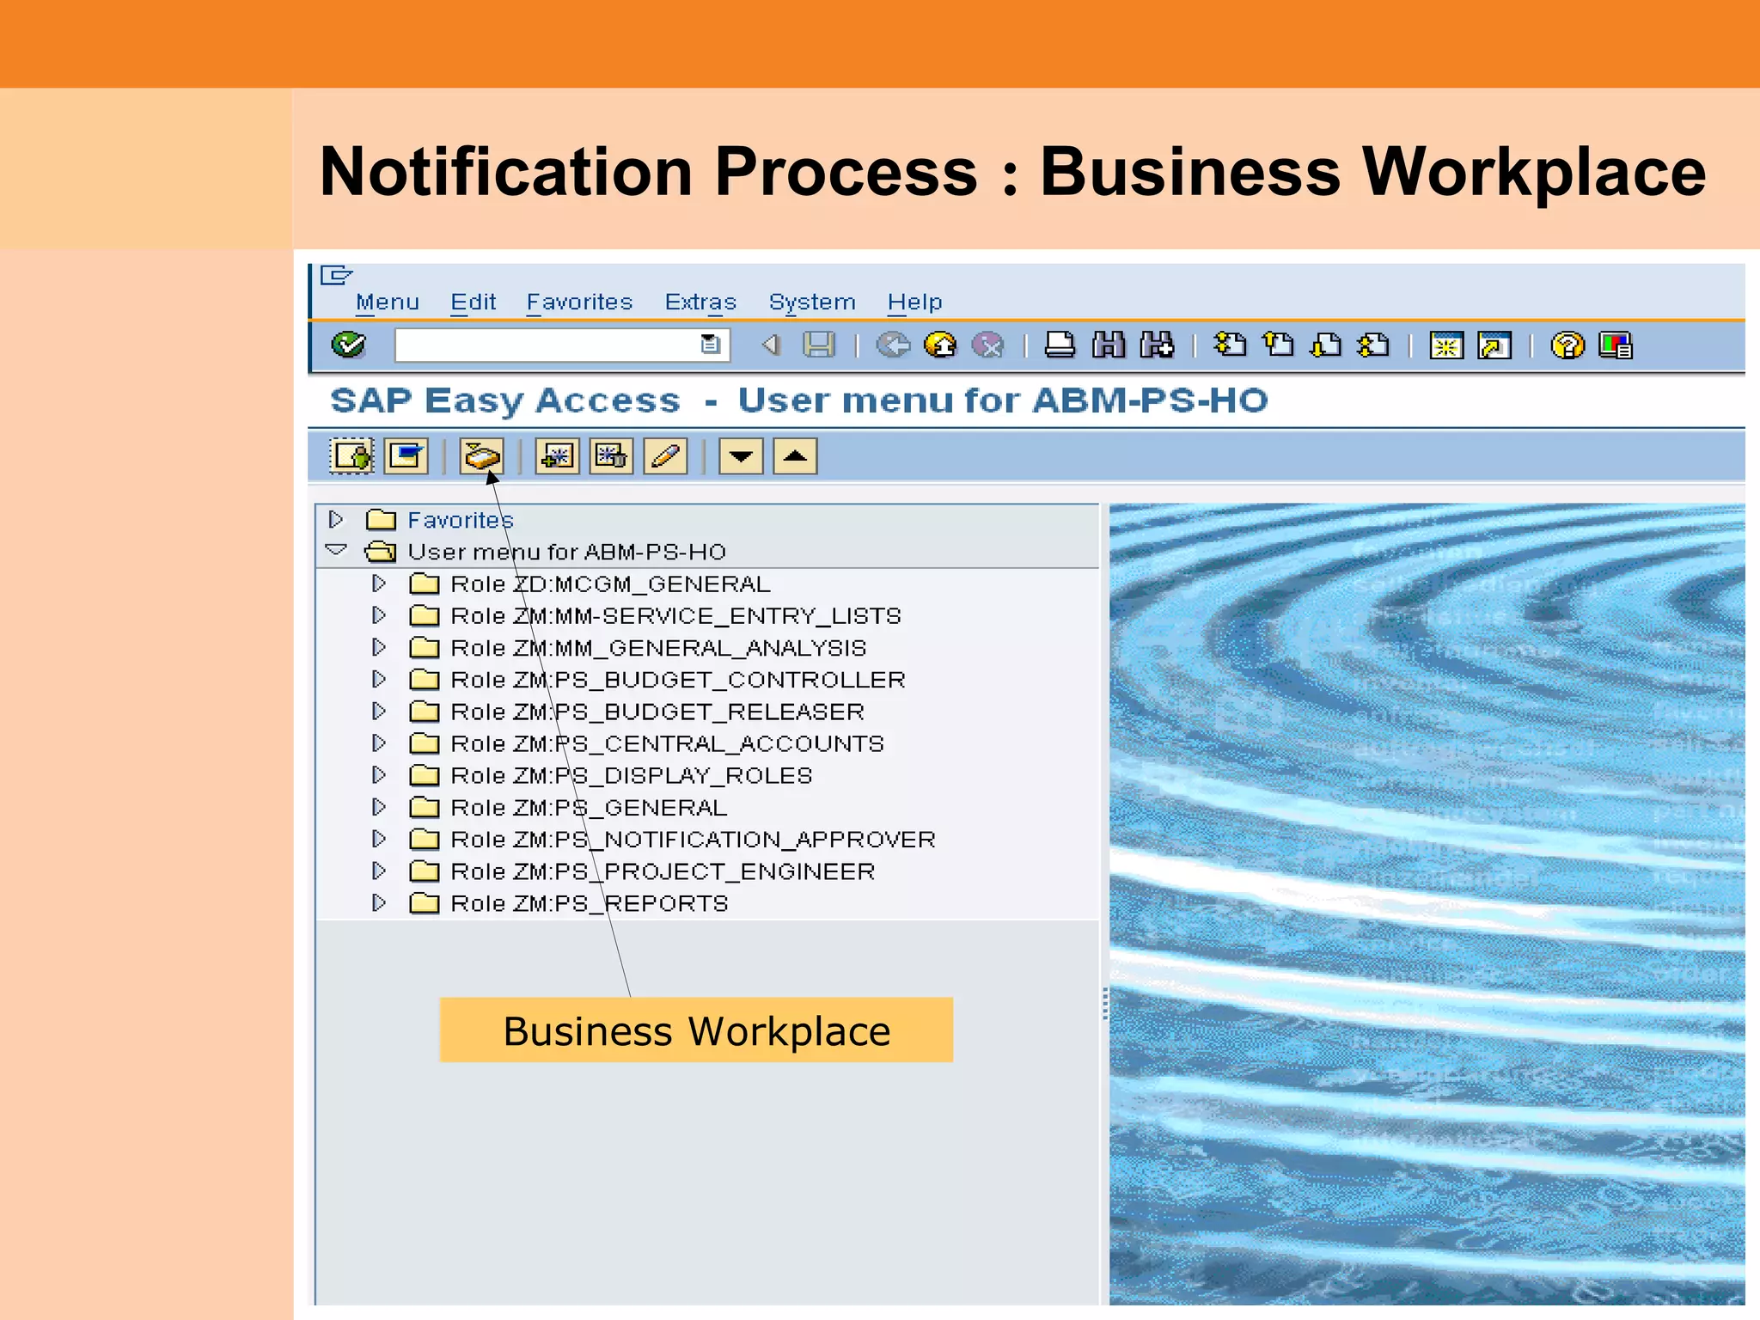Click the splitter handle between panes
Screen dimensions: 1760x1320
coord(1105,1003)
